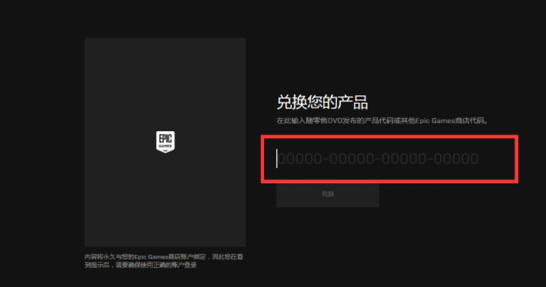Click the description line mentioning DVD product codes
546x287 pixels.
tap(382, 120)
